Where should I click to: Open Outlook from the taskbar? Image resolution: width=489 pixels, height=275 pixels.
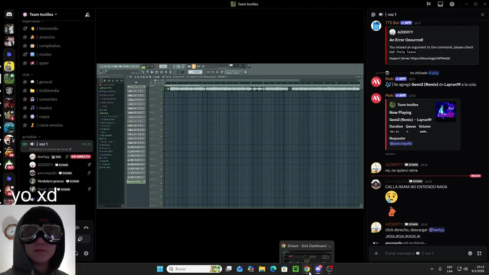[240, 269]
